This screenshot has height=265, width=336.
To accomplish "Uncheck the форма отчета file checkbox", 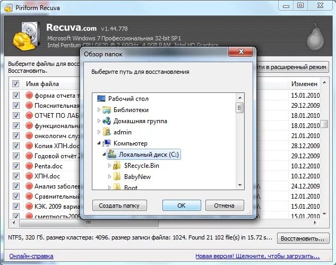I will pyautogui.click(x=16, y=95).
